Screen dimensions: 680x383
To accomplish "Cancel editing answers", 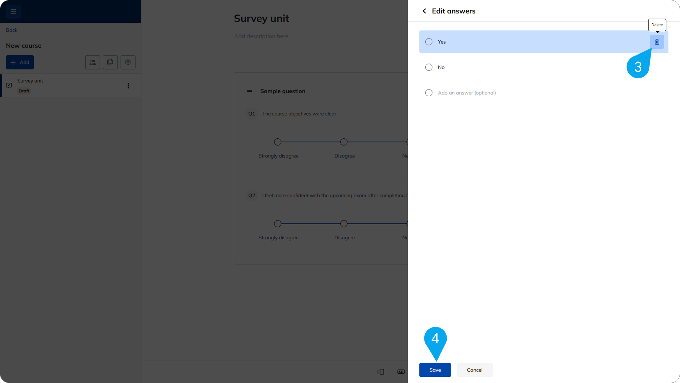I will (x=474, y=370).
